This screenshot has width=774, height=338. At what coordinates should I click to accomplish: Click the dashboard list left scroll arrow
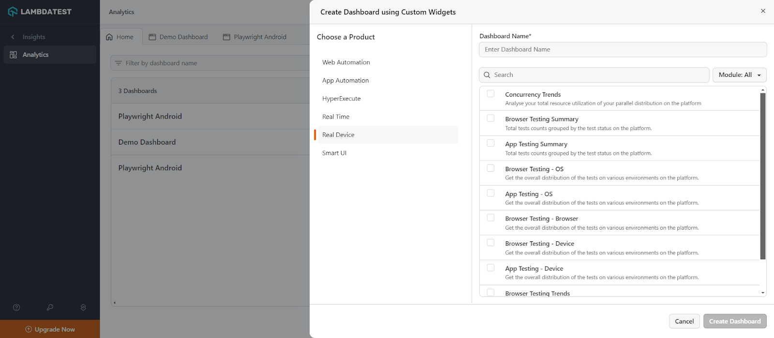point(115,303)
